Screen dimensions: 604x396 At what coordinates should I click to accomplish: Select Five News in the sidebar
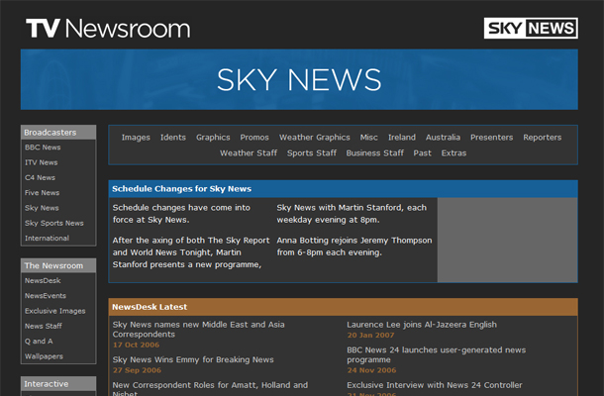tap(42, 193)
